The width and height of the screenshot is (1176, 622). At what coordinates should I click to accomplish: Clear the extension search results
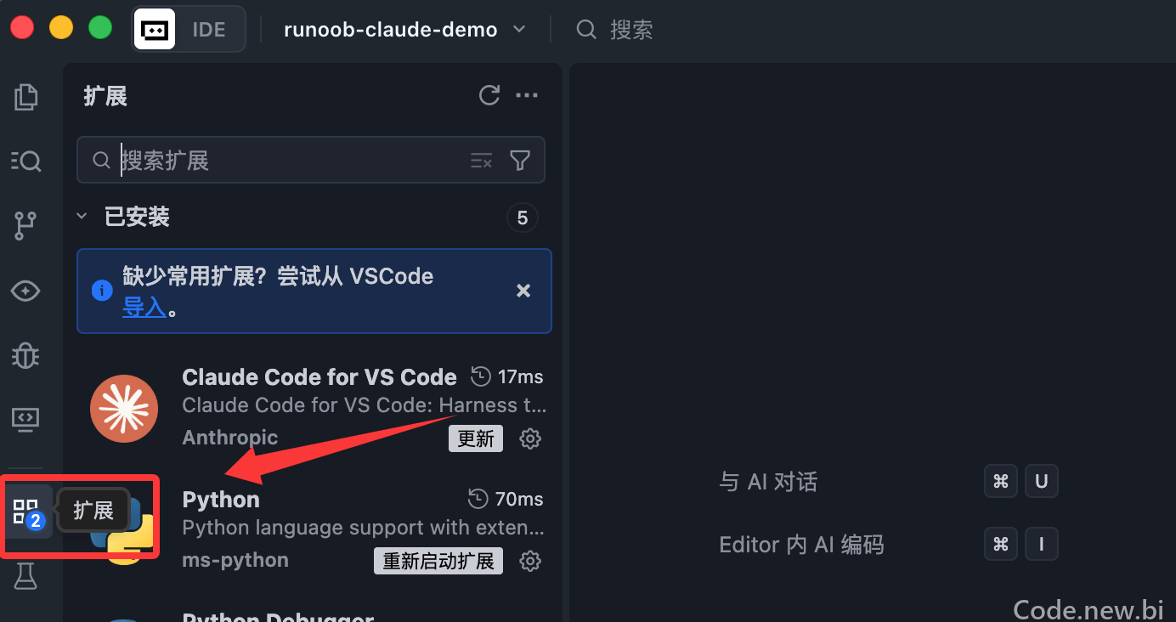(481, 161)
